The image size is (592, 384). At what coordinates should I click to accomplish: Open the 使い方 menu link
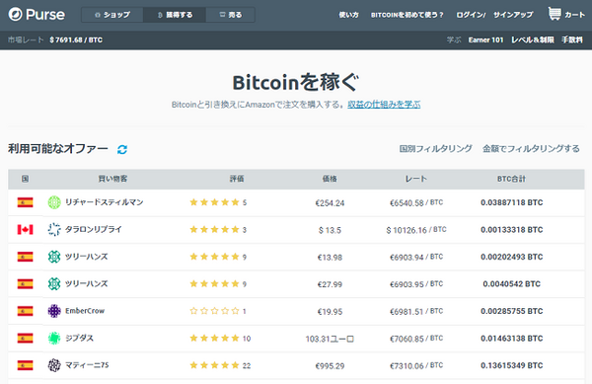[349, 15]
